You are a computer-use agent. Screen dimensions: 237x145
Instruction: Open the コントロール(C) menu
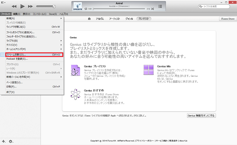pos(40,14)
